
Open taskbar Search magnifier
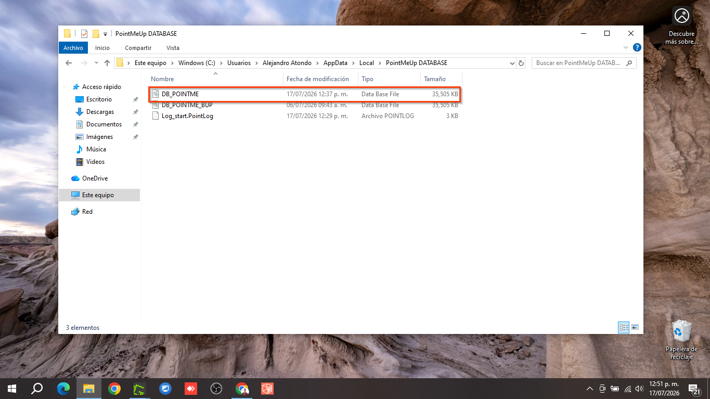pyautogui.click(x=37, y=389)
